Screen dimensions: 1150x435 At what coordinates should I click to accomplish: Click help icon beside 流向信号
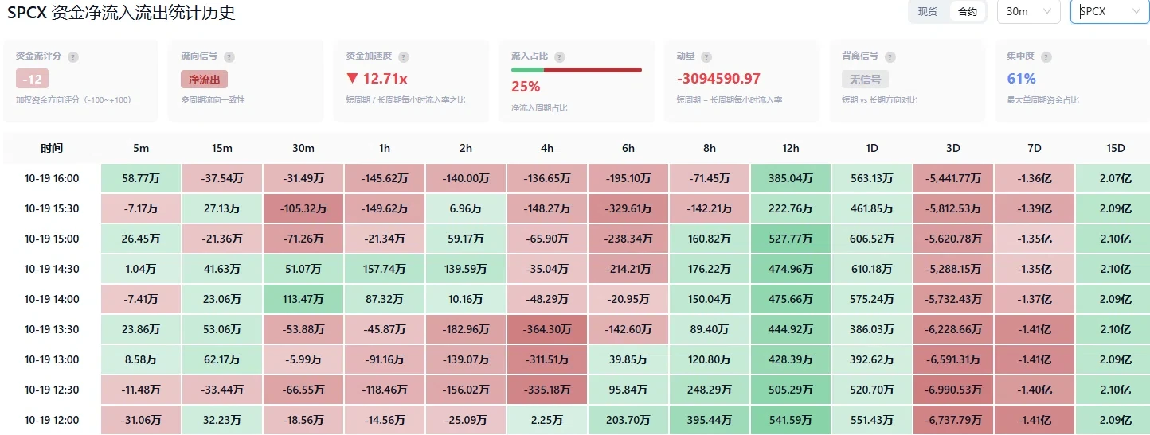tap(229, 57)
